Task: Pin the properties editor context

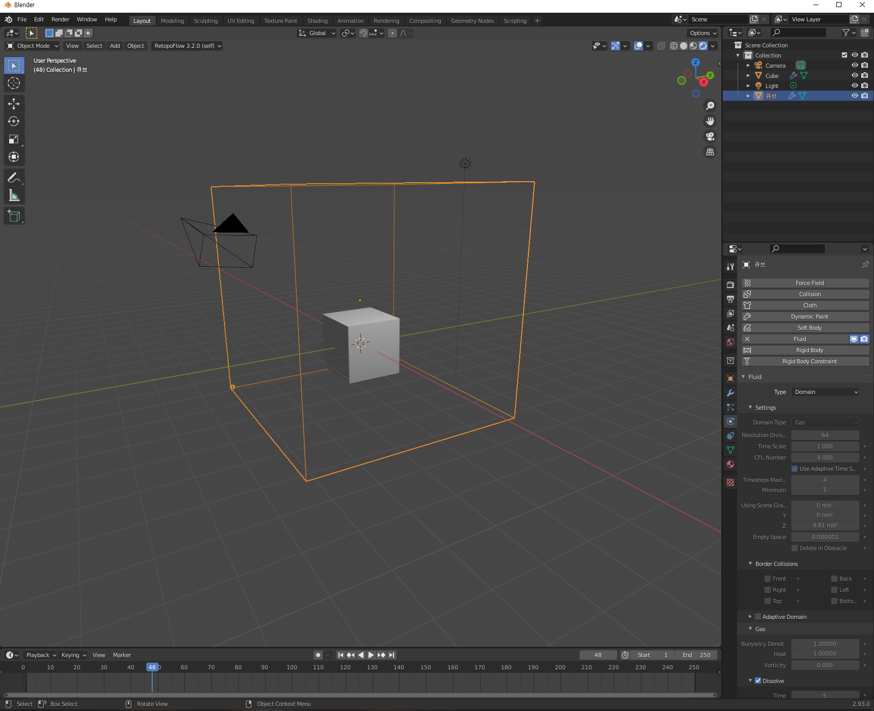Action: pyautogui.click(x=865, y=265)
